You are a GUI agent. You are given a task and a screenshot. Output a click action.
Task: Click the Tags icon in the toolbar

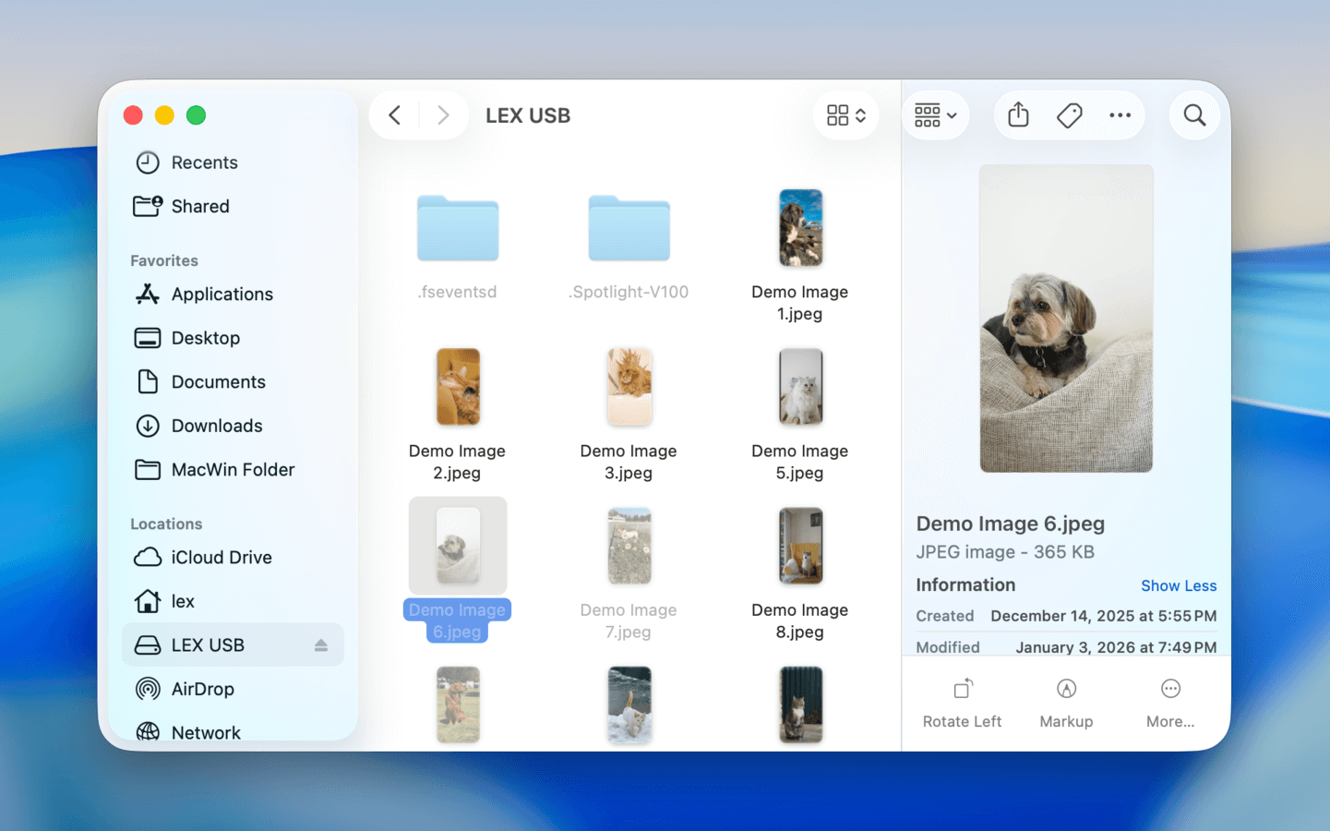pyautogui.click(x=1069, y=114)
